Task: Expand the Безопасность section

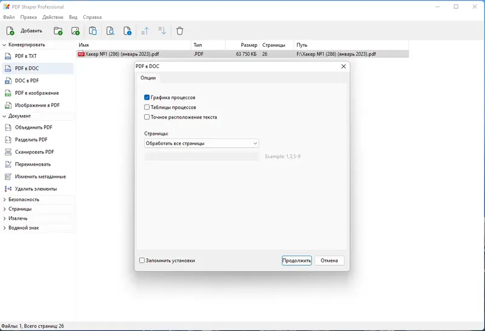Action: tap(4, 200)
